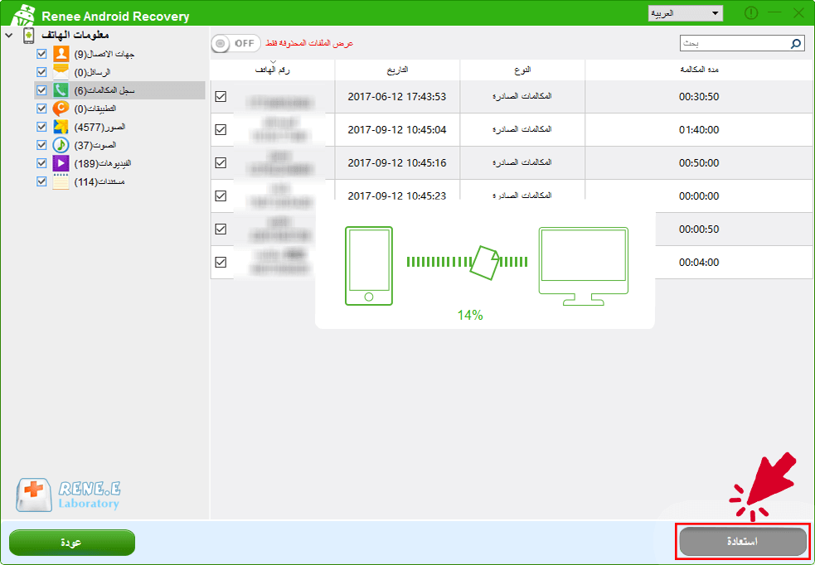Sort by the مدة المكالمة column header

(x=699, y=70)
